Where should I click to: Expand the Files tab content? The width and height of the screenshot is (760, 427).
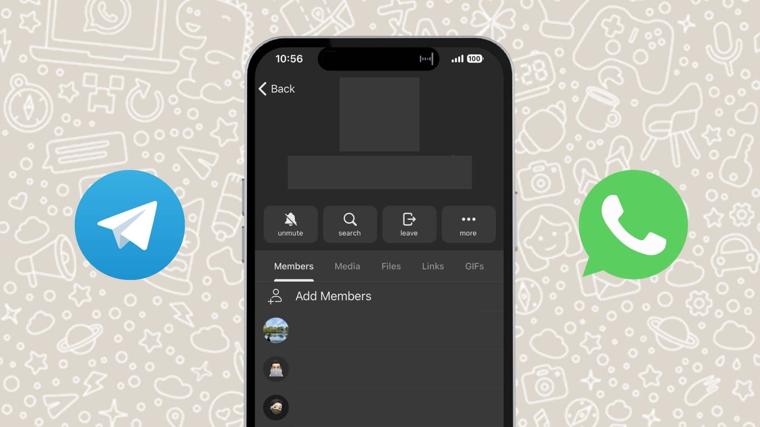pos(391,266)
